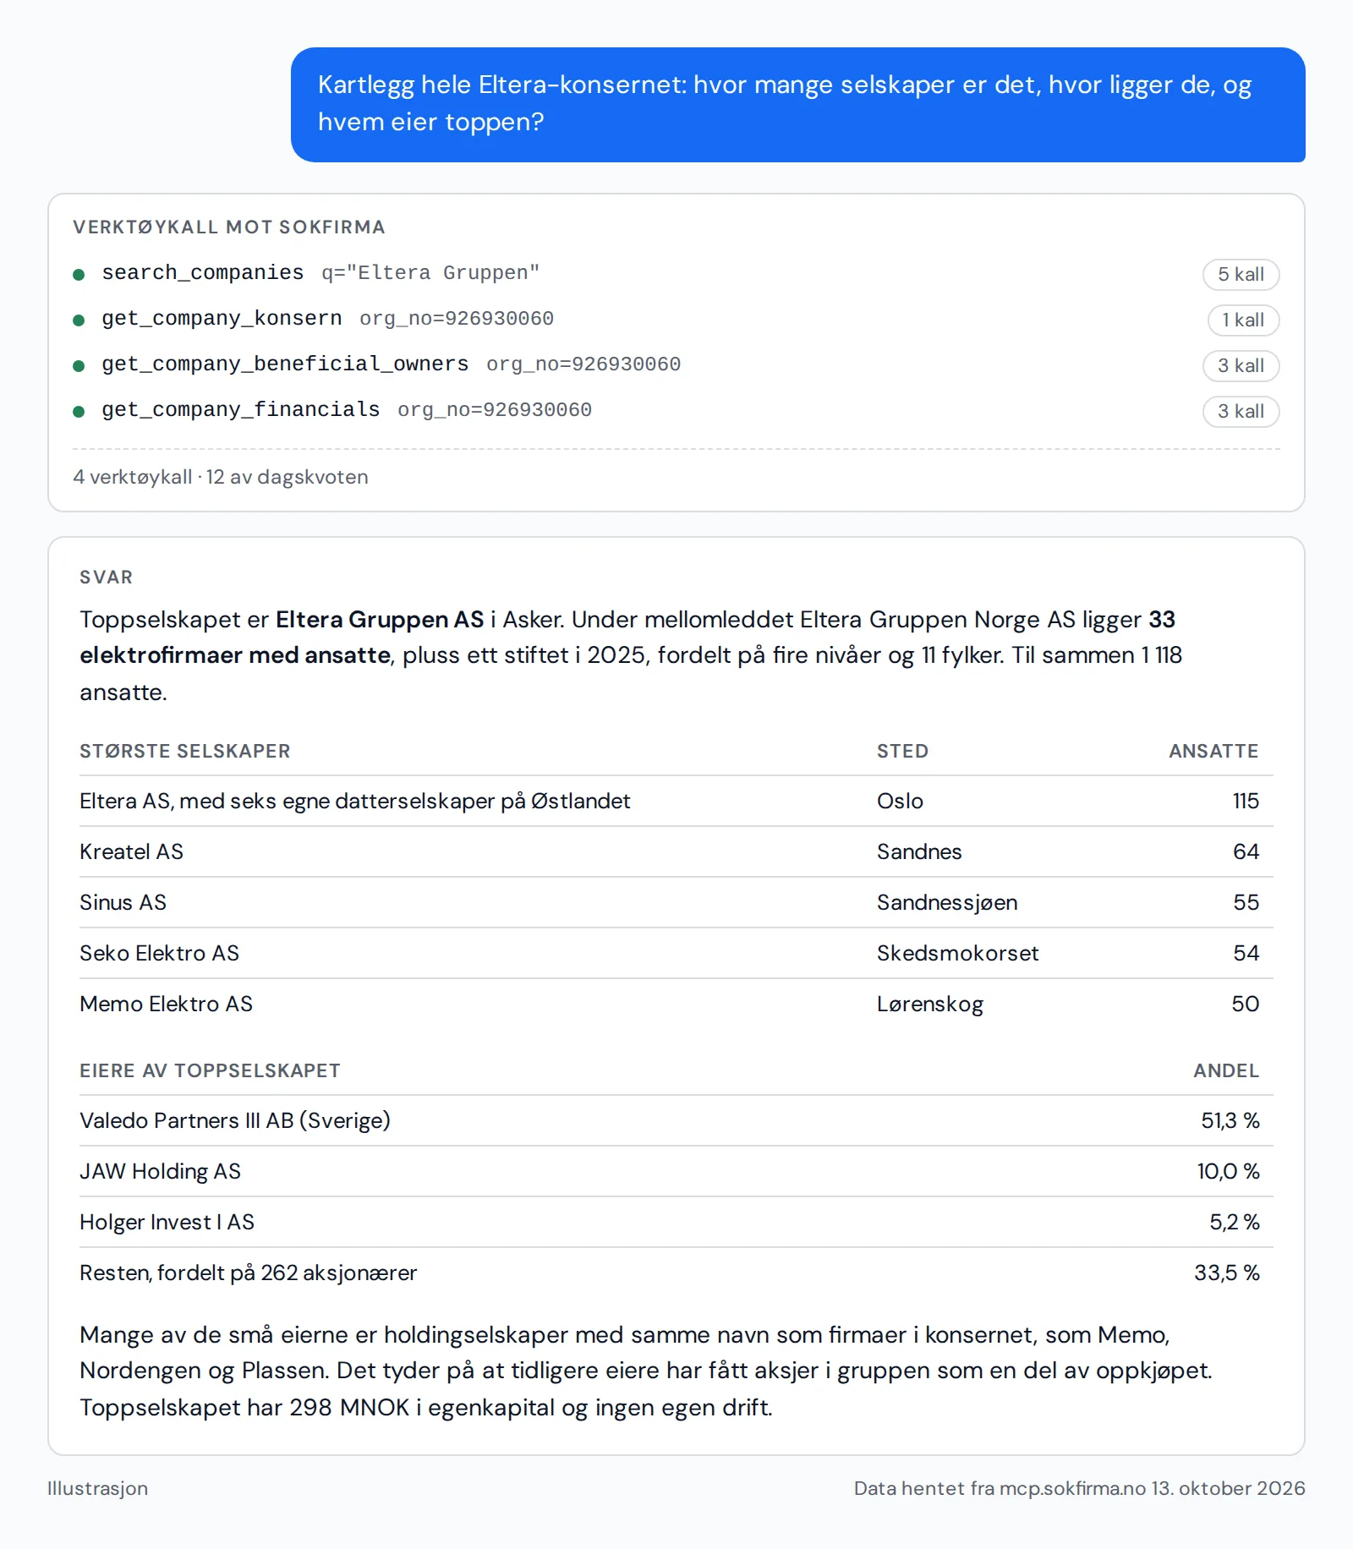Click the green dot beside get_company_financials
Image resolution: width=1353 pixels, height=1549 pixels.
79,412
